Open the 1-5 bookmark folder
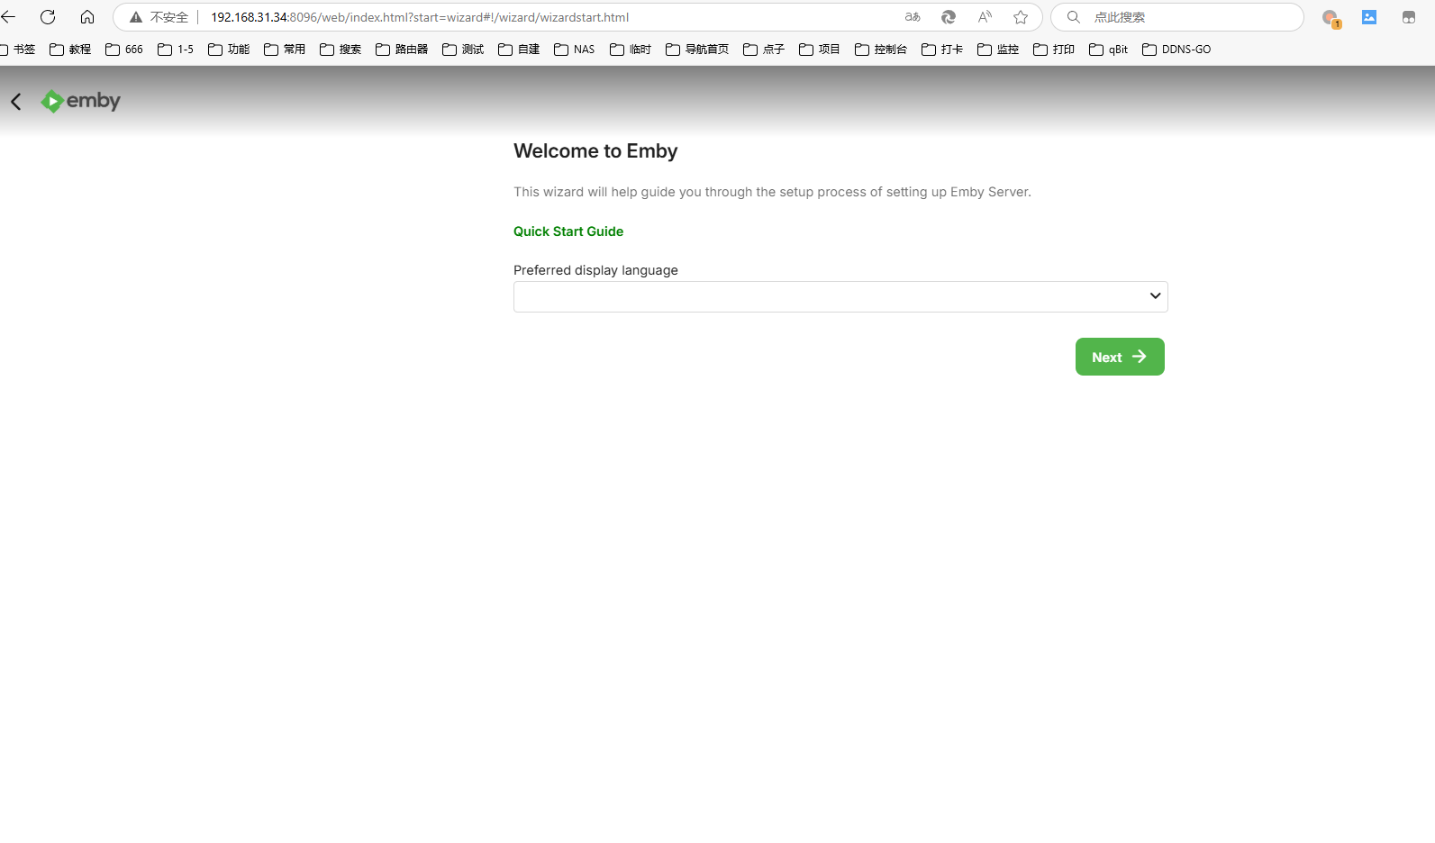The height and width of the screenshot is (843, 1435). coord(176,50)
